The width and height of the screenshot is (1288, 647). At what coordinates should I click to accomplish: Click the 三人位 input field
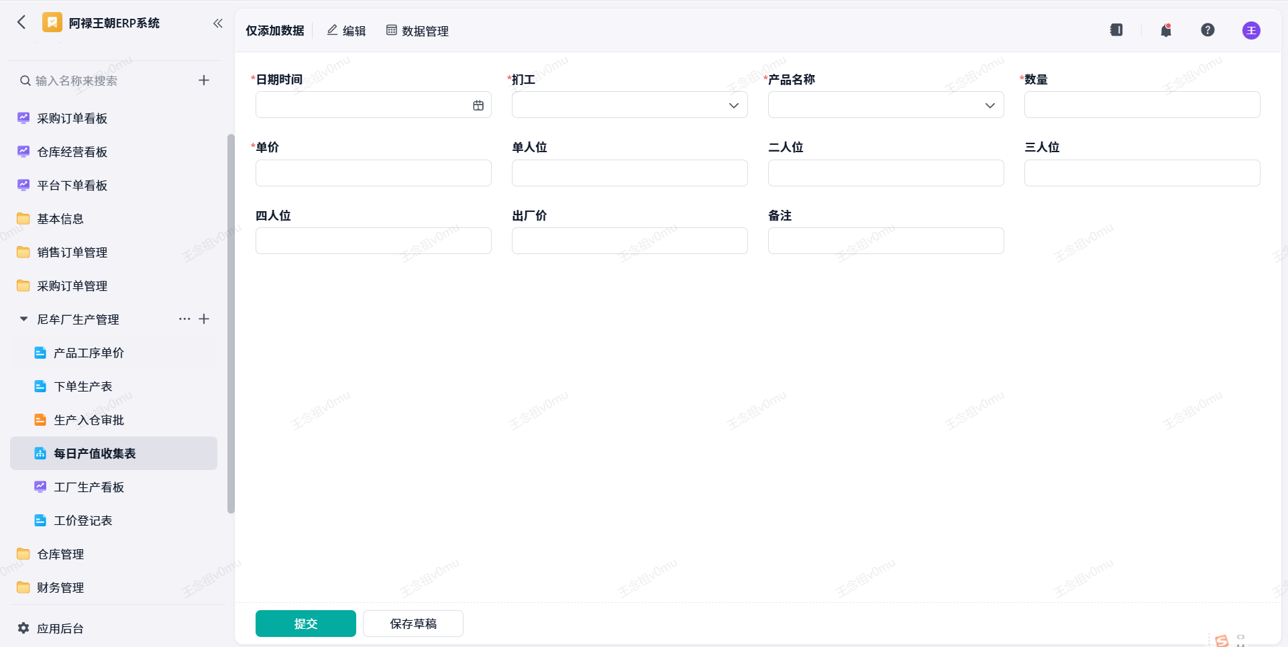click(1142, 173)
